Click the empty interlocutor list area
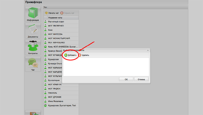Screen dimensions: 203x115 (x=106, y=67)
